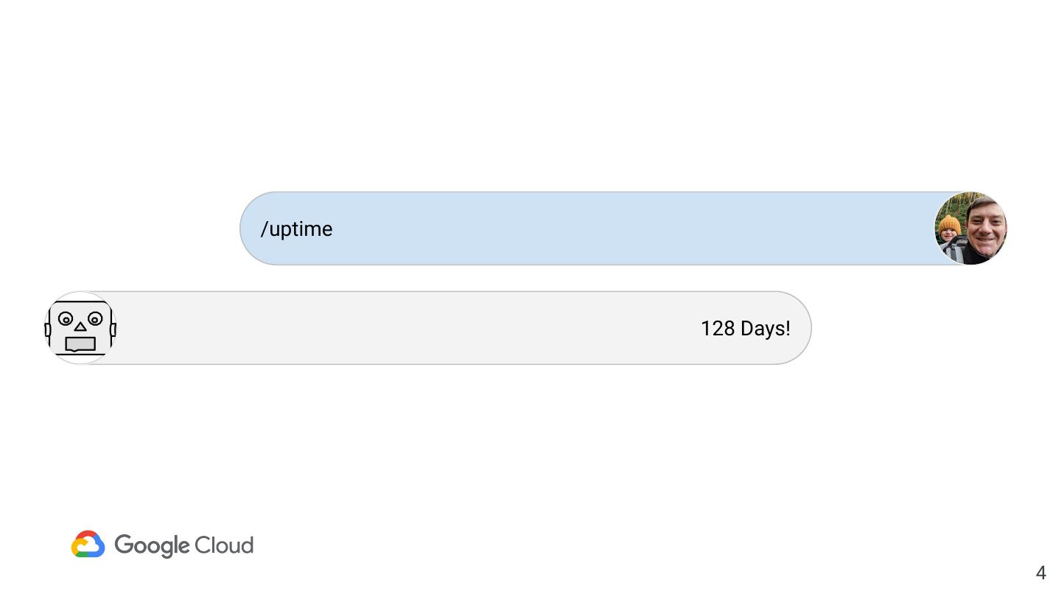This screenshot has width=1061, height=597.
Task: Click the robot's triangle nose
Action: click(x=80, y=326)
